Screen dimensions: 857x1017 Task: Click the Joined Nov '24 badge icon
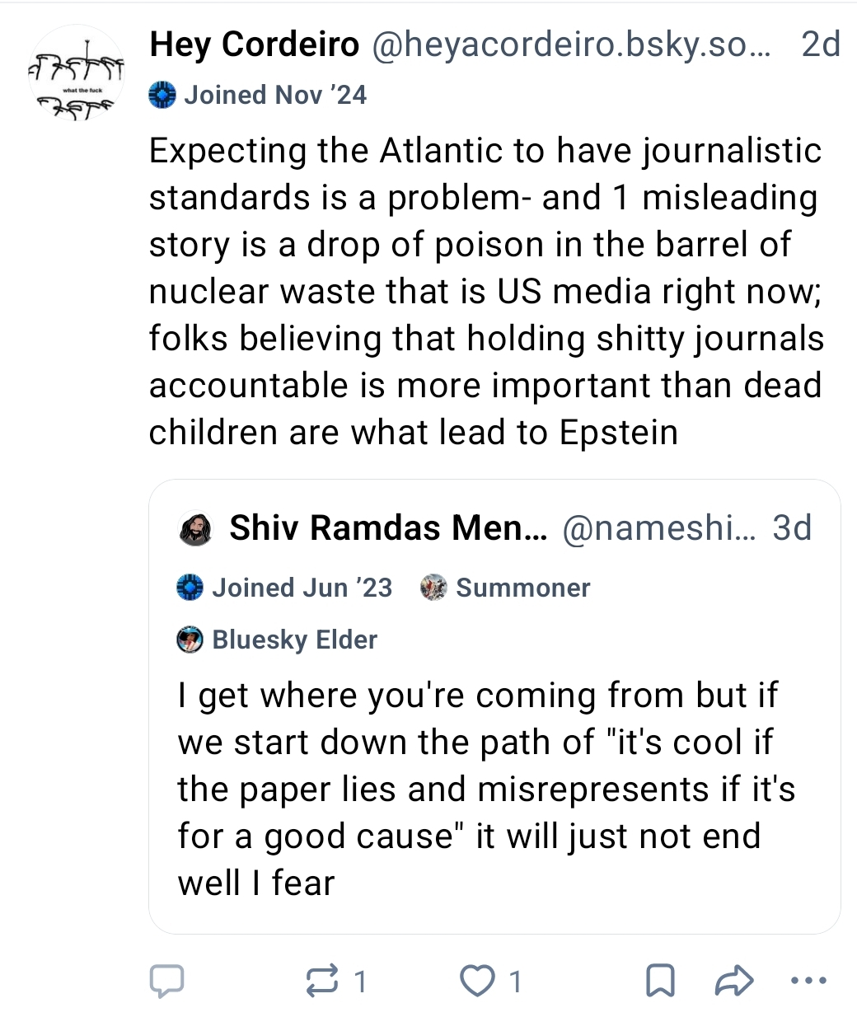tap(163, 95)
